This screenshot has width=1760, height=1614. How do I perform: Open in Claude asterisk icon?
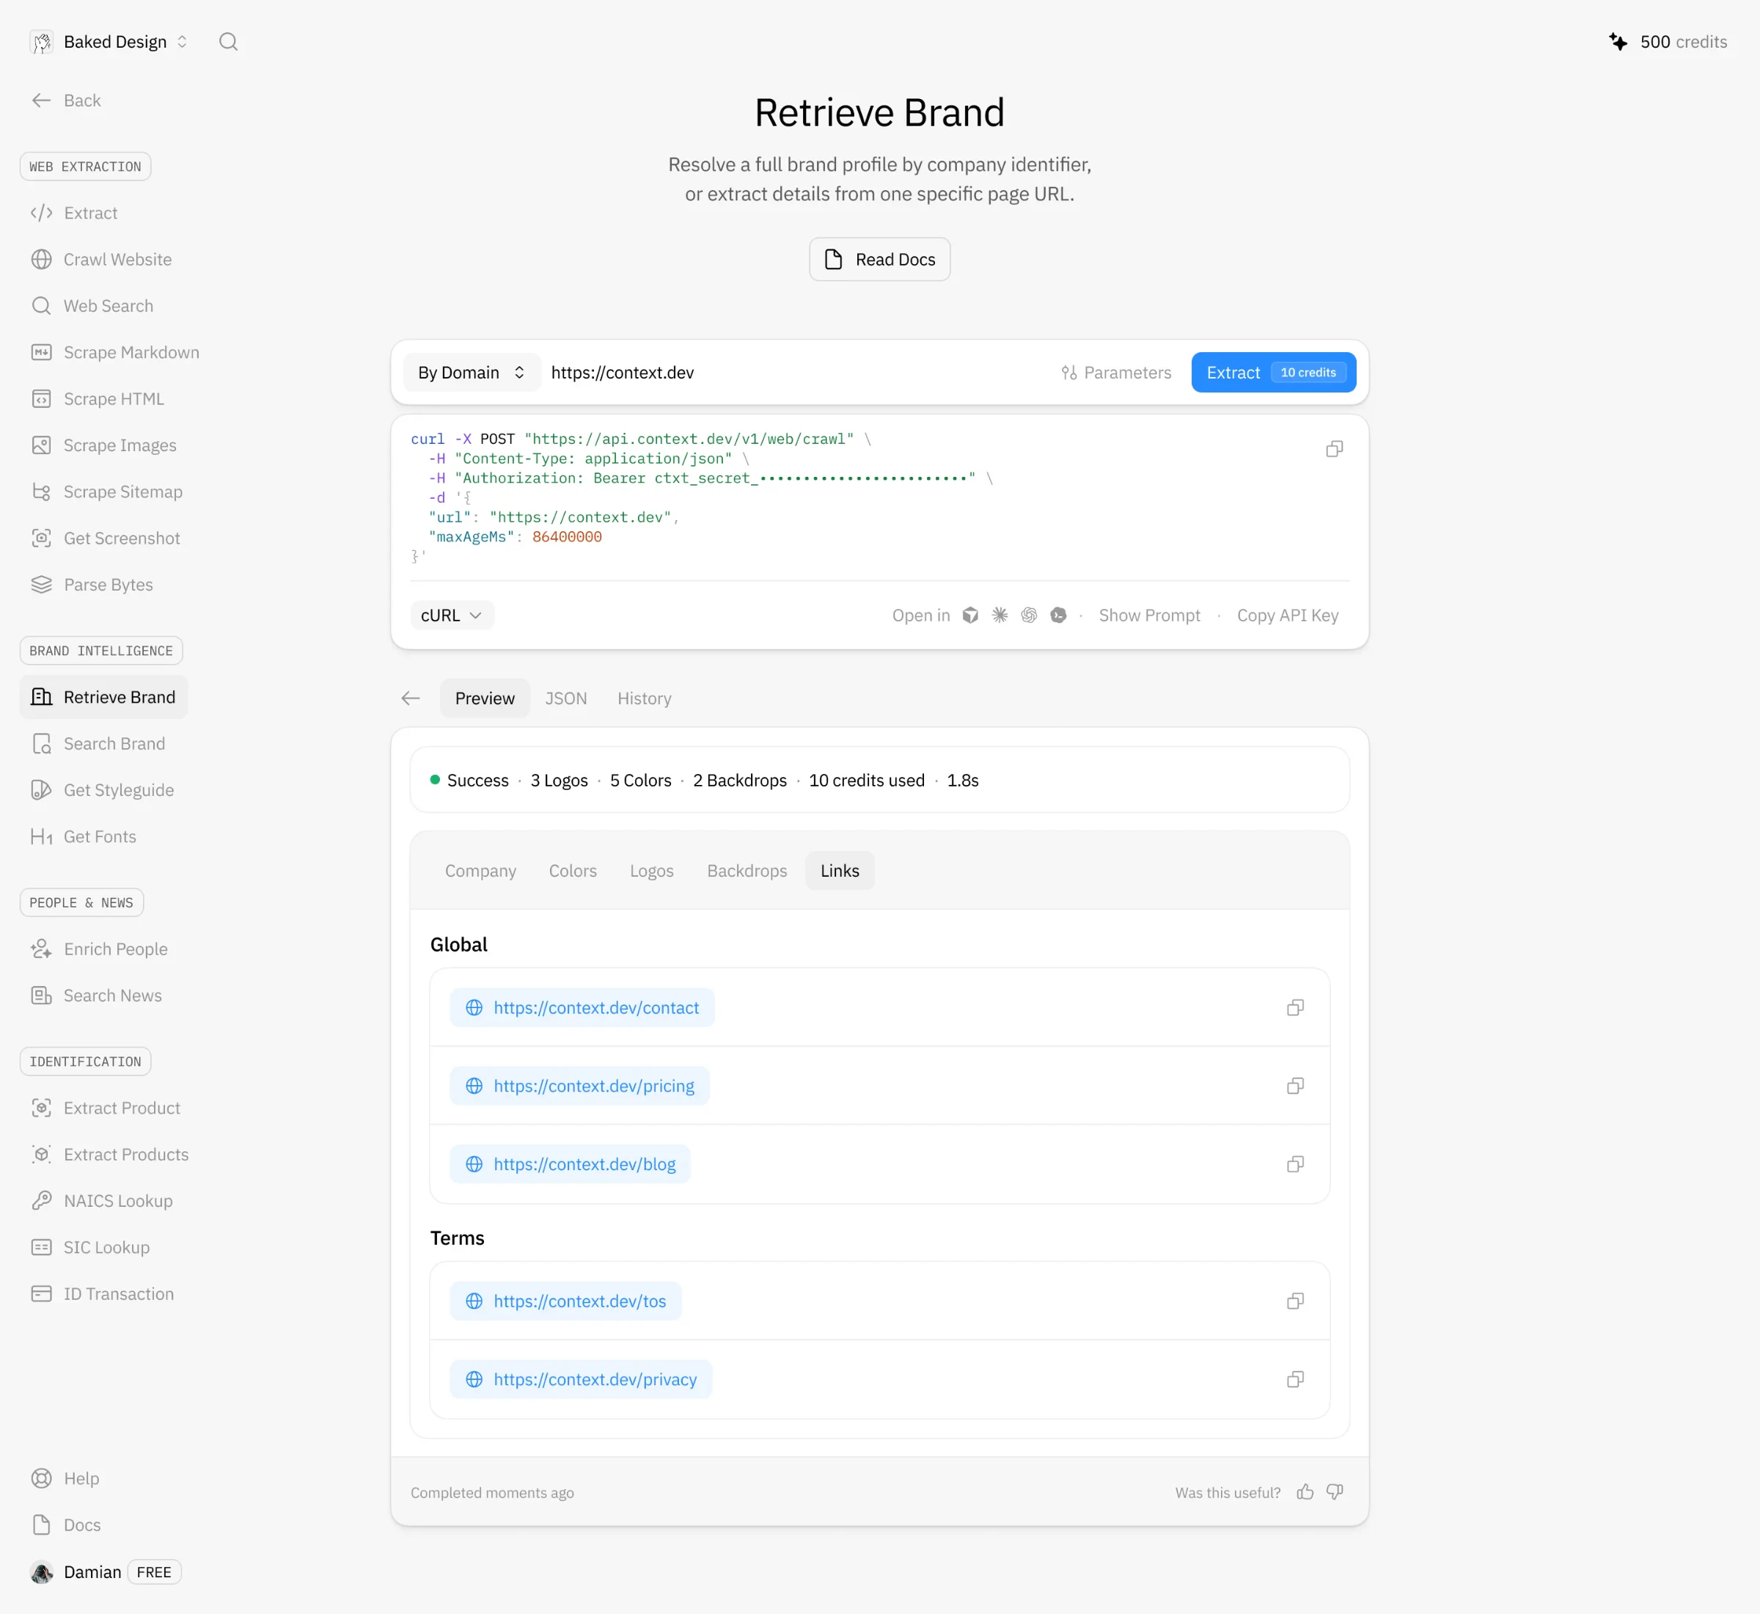[x=1000, y=615]
